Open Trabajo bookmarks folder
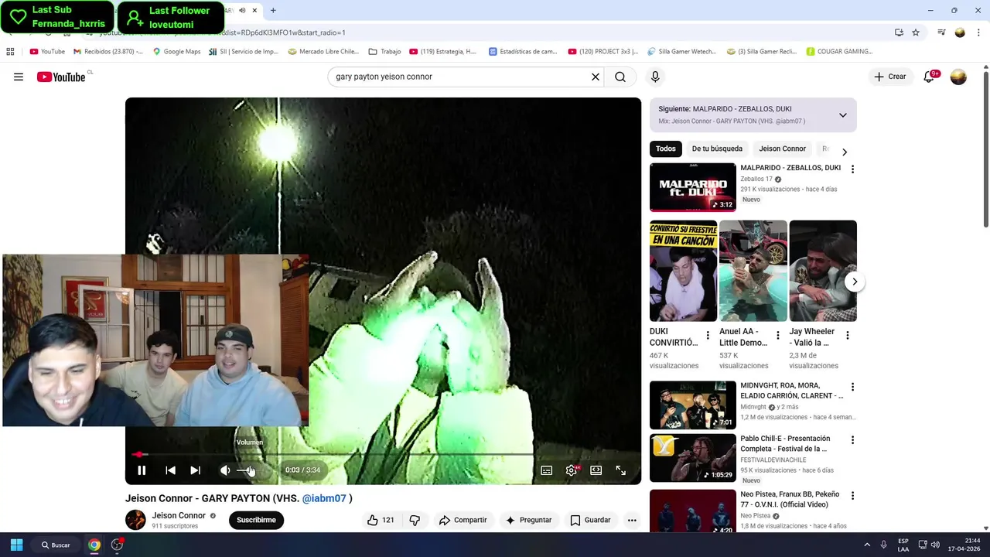The height and width of the screenshot is (557, 990). [x=384, y=51]
